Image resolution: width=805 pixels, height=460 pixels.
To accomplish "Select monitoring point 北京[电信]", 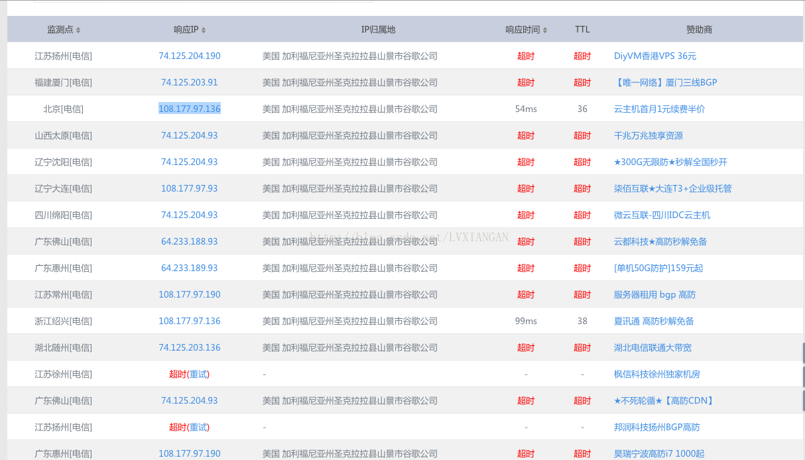I will tap(64, 109).
